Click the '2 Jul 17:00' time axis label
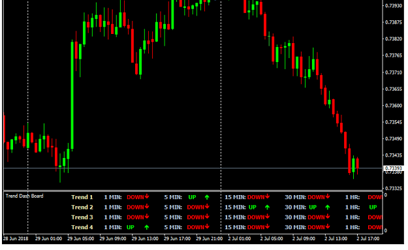This screenshot has width=408, height=250. [x=368, y=238]
